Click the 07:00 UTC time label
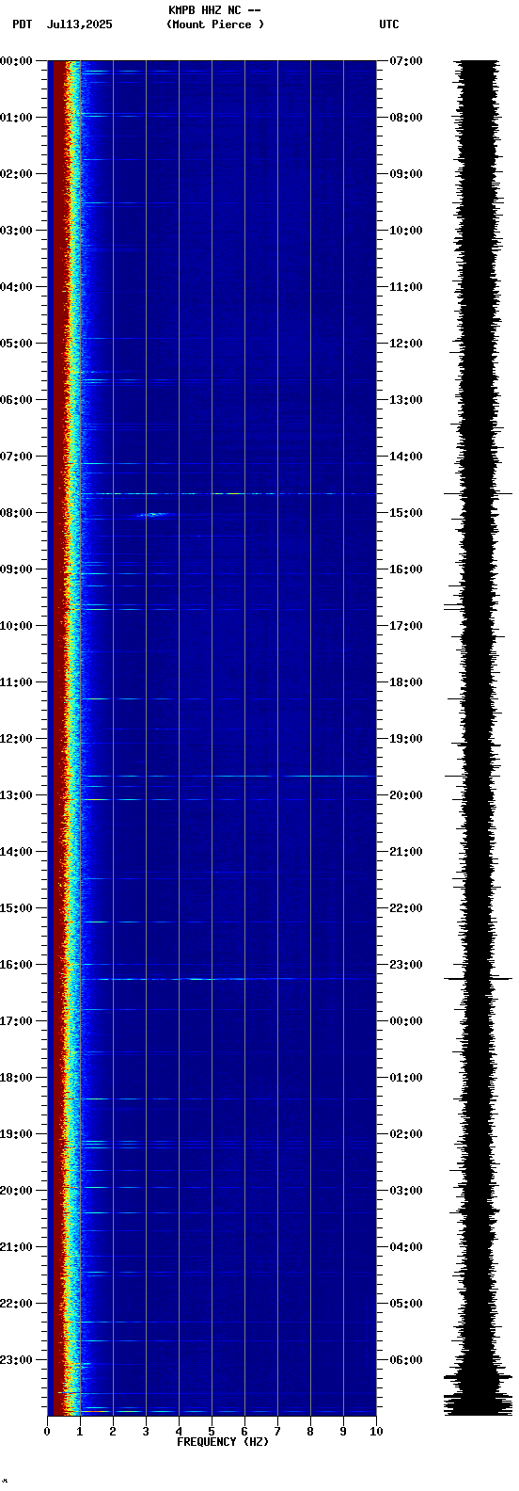 [406, 61]
